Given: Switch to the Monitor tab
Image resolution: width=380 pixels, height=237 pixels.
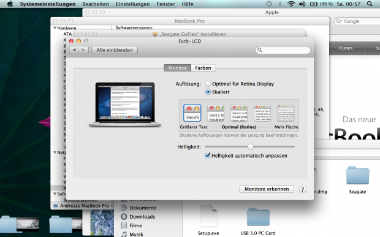Looking at the screenshot, I should (177, 68).
